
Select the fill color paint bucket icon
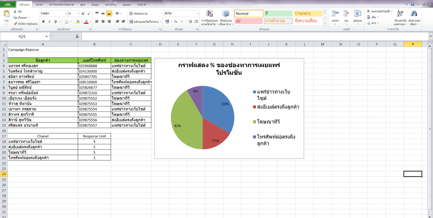point(78,22)
